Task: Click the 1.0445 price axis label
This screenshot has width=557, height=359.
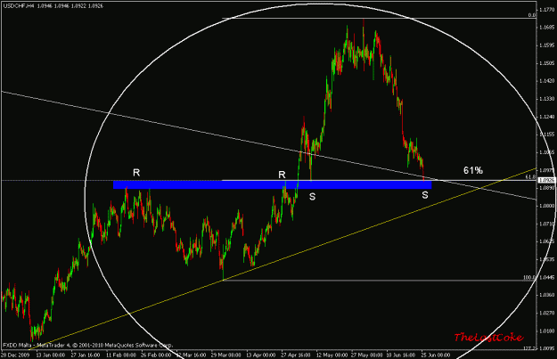Action: tap(546, 277)
